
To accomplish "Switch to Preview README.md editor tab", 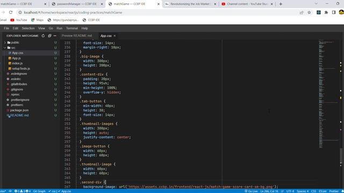I will [x=77, y=36].
